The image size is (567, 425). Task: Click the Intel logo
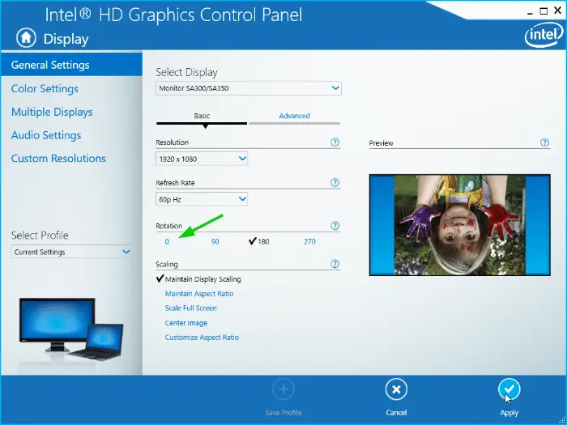(544, 36)
